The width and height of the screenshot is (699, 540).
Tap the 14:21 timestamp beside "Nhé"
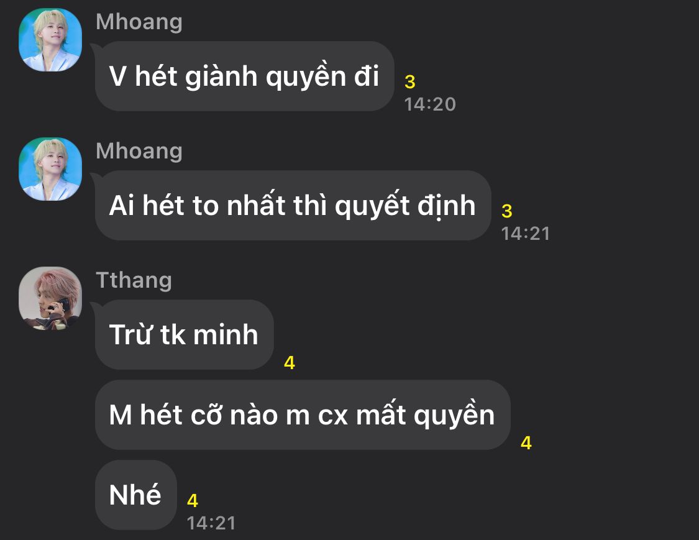(211, 523)
